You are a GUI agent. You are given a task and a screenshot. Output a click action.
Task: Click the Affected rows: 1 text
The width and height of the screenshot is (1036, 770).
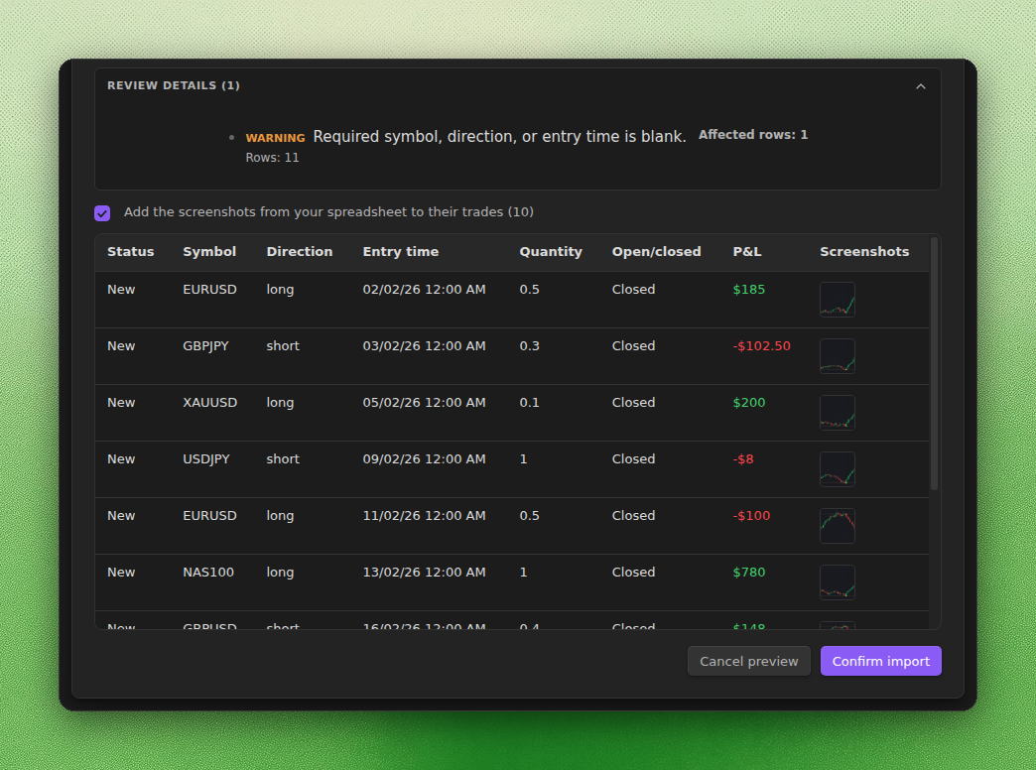click(x=752, y=135)
